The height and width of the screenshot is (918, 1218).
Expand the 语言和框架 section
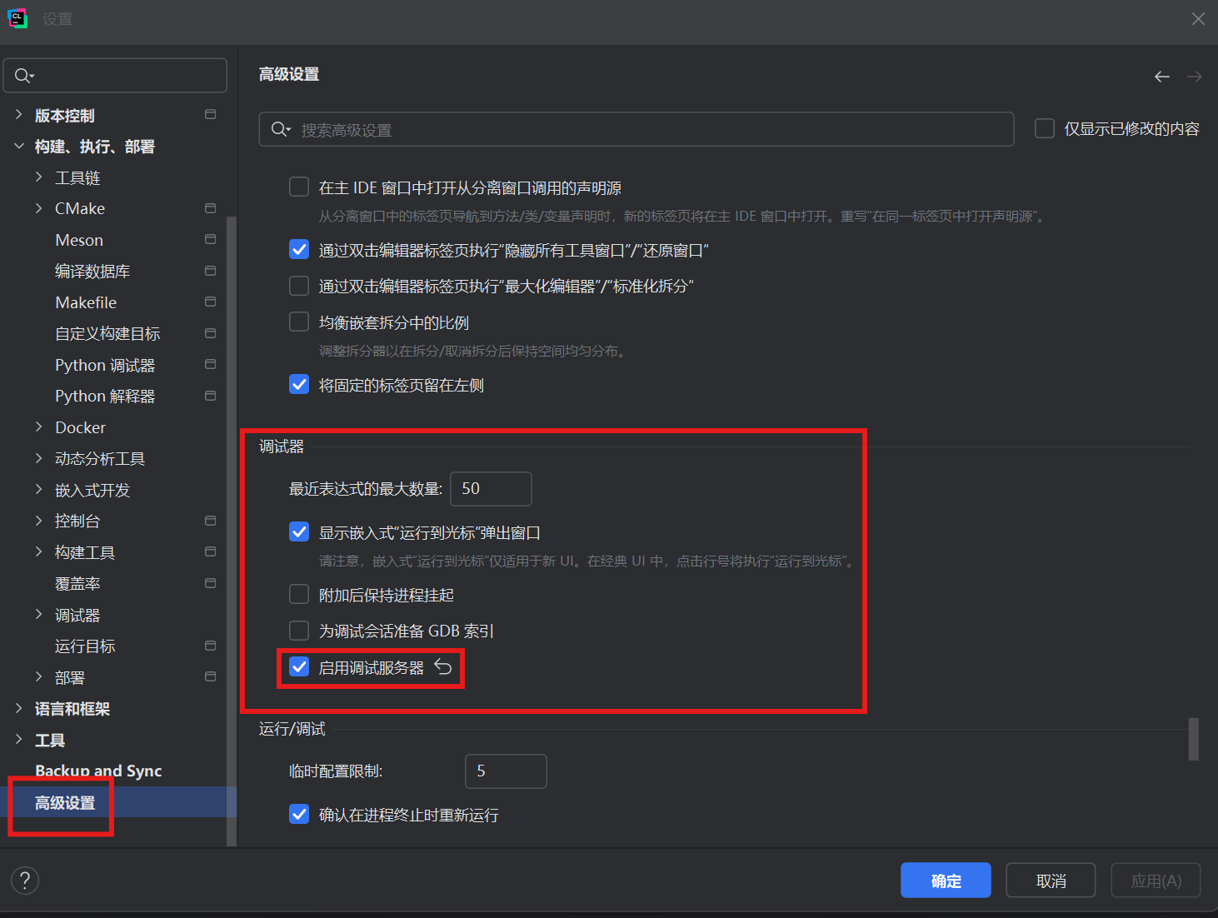click(x=19, y=708)
